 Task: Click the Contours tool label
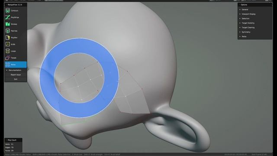[14, 10]
